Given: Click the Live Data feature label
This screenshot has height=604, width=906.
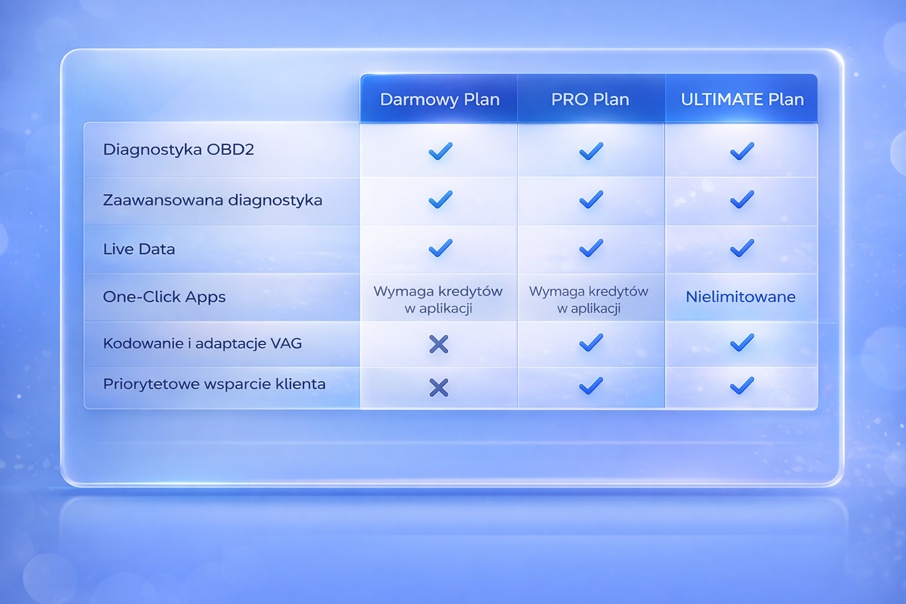Looking at the screenshot, I should click(139, 249).
